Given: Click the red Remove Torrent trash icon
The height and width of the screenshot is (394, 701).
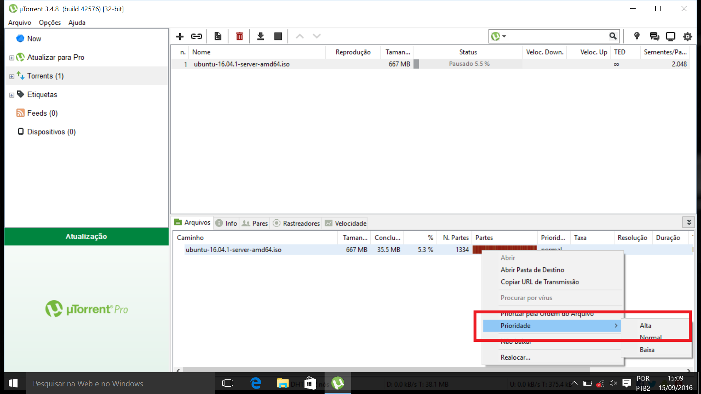Looking at the screenshot, I should (x=240, y=36).
